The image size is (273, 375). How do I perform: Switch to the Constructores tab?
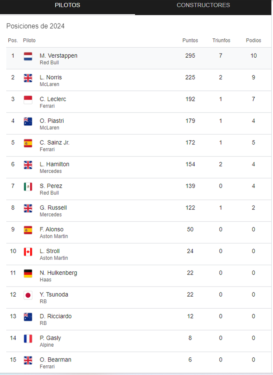pyautogui.click(x=203, y=5)
